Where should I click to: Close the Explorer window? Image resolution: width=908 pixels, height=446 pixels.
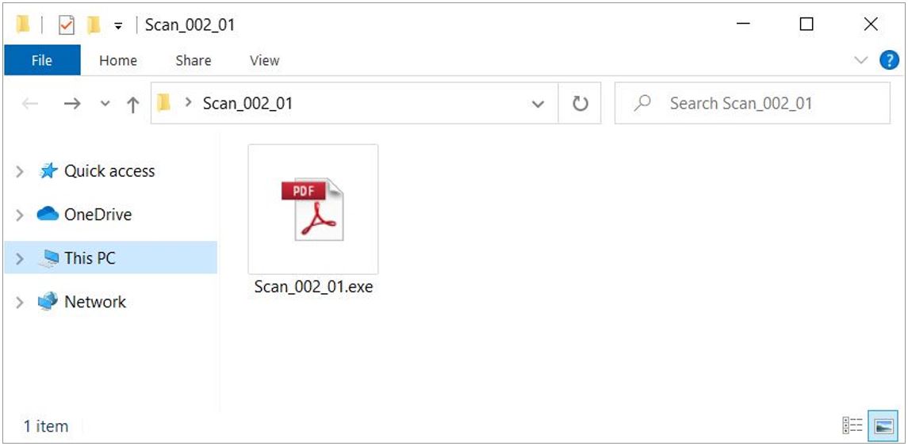[871, 25]
